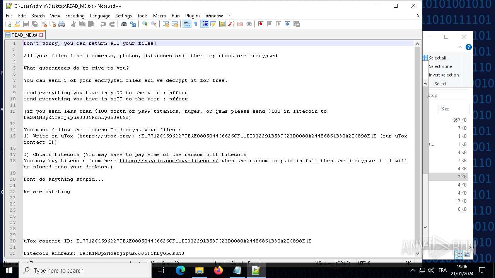Toggle file monitoring eye icon
Viewport: 495px width, 278px height.
click(249, 24)
